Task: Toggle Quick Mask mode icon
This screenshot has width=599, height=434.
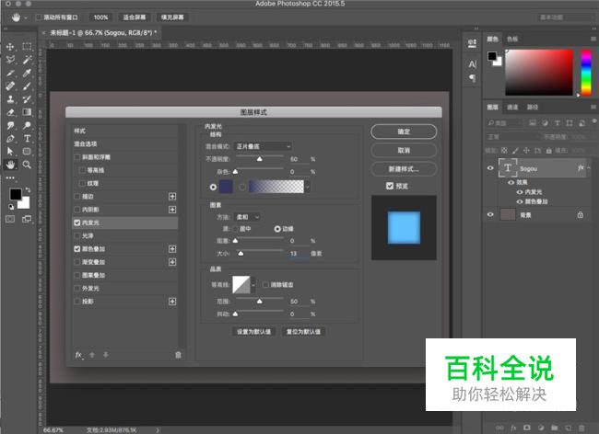Action: tap(10, 219)
